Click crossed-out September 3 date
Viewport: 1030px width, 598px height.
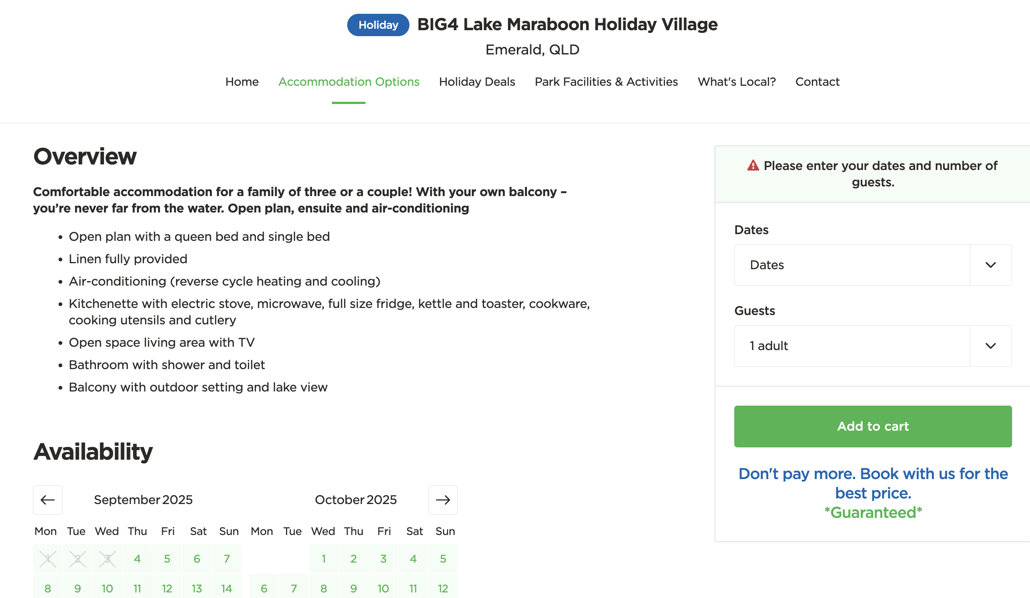coord(107,559)
